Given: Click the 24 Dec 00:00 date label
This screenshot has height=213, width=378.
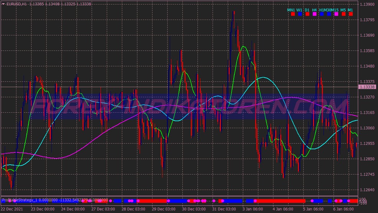Looking at the screenshot, I should point(73,209).
